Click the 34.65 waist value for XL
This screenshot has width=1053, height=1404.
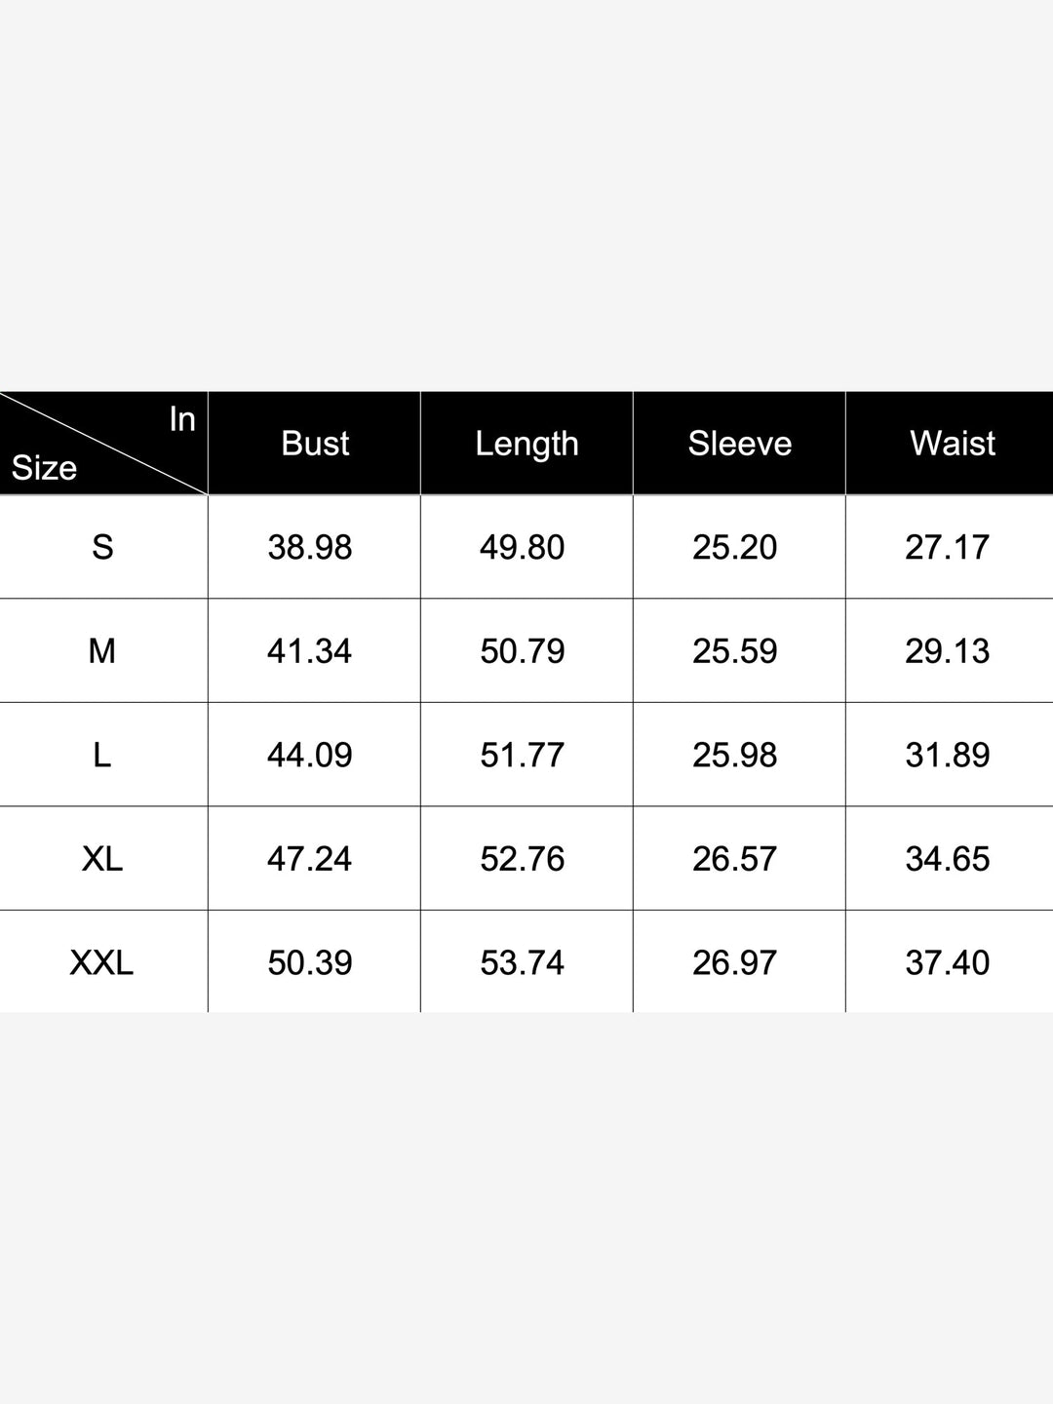pos(948,858)
